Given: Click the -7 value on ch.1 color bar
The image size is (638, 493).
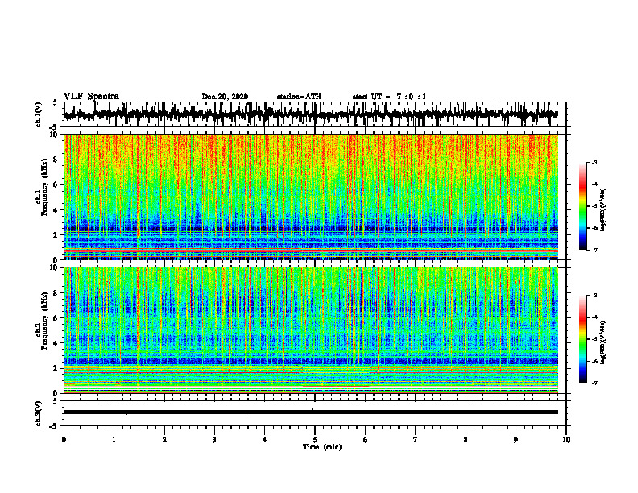Looking at the screenshot, I should click(594, 251).
